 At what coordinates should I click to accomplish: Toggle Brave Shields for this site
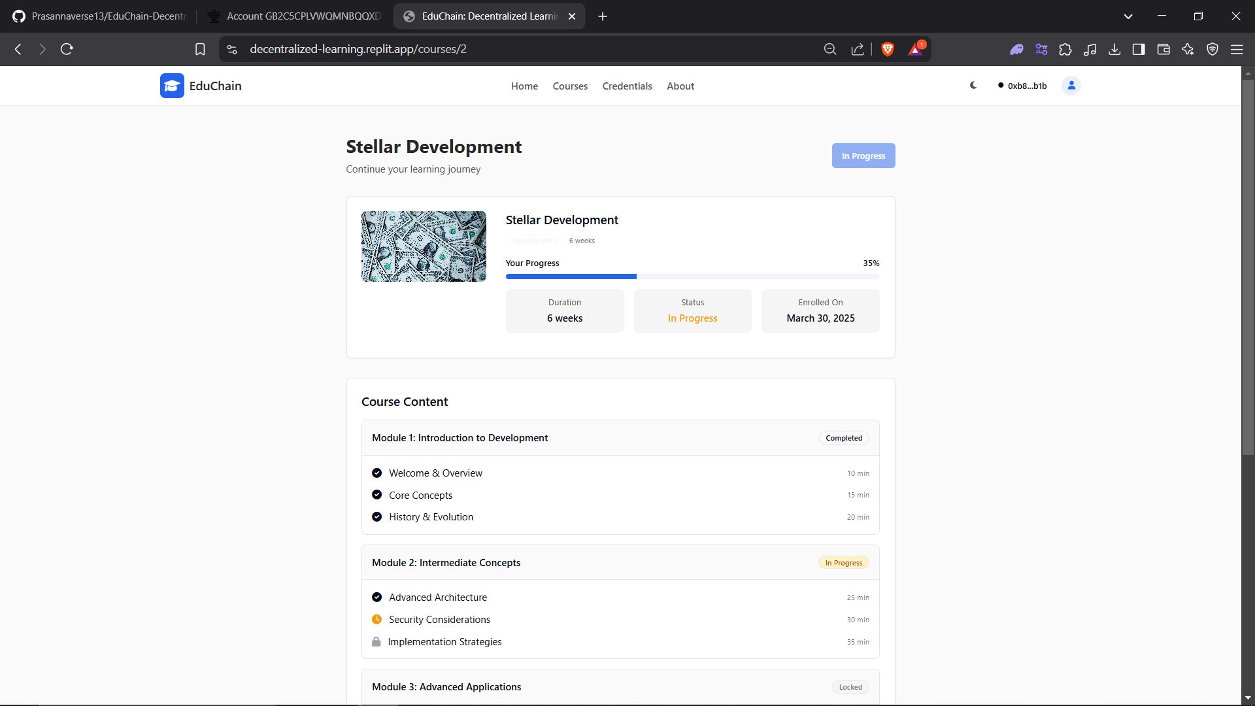coord(887,49)
